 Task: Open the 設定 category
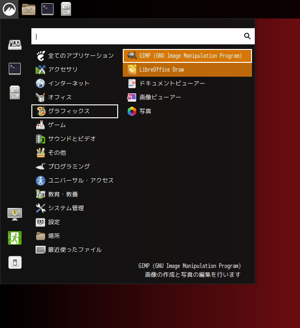tap(75, 222)
